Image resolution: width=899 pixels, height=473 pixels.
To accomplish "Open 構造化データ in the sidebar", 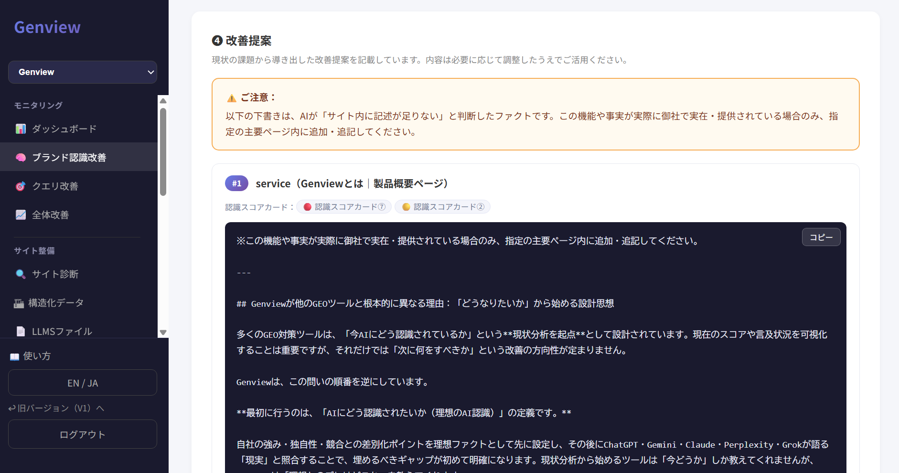I will [x=79, y=303].
